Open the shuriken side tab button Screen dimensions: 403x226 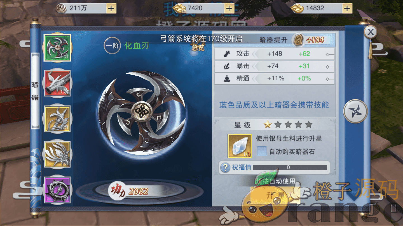click(x=355, y=111)
